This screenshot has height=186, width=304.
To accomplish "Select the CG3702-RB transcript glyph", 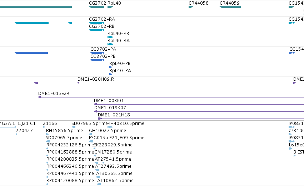I will tap(96, 30).
